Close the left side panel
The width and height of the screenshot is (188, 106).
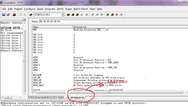tap(25, 19)
